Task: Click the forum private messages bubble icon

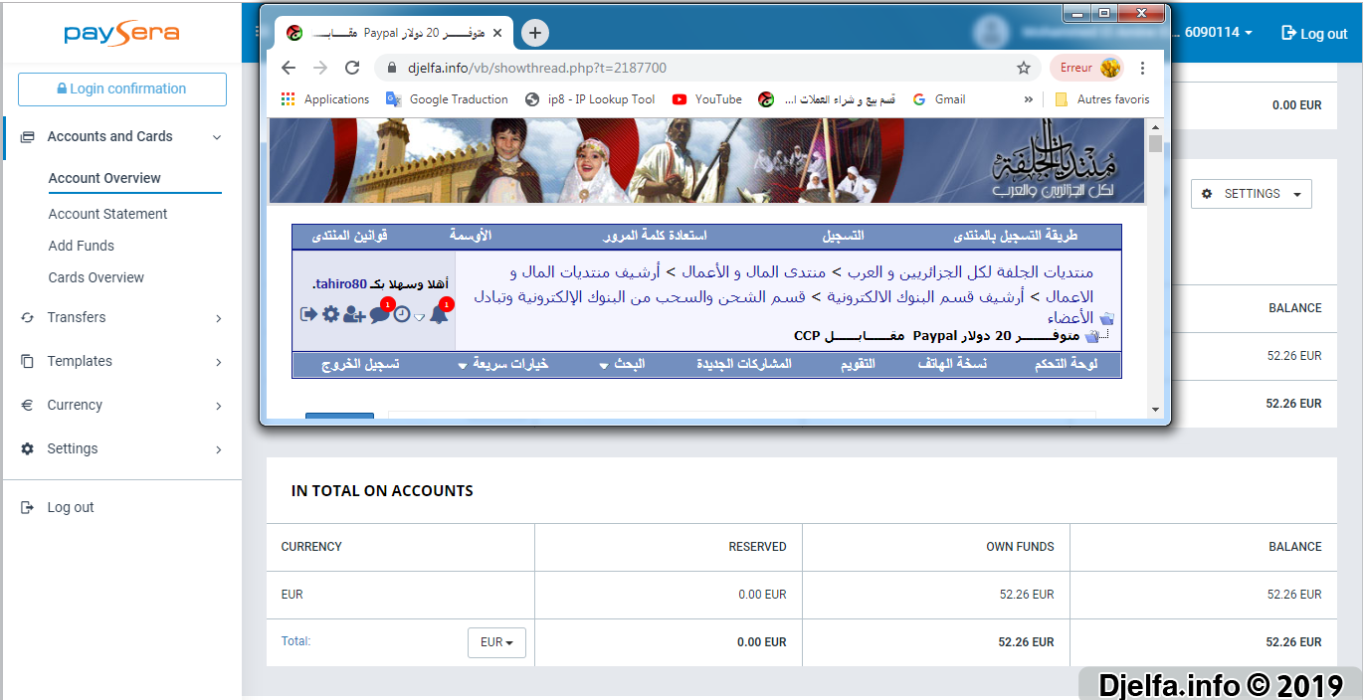Action: [x=379, y=314]
